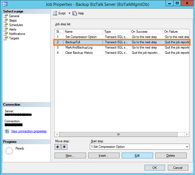The height and width of the screenshot is (175, 195).
Task: Click the Script scroll icon
Action: (x=55, y=13)
